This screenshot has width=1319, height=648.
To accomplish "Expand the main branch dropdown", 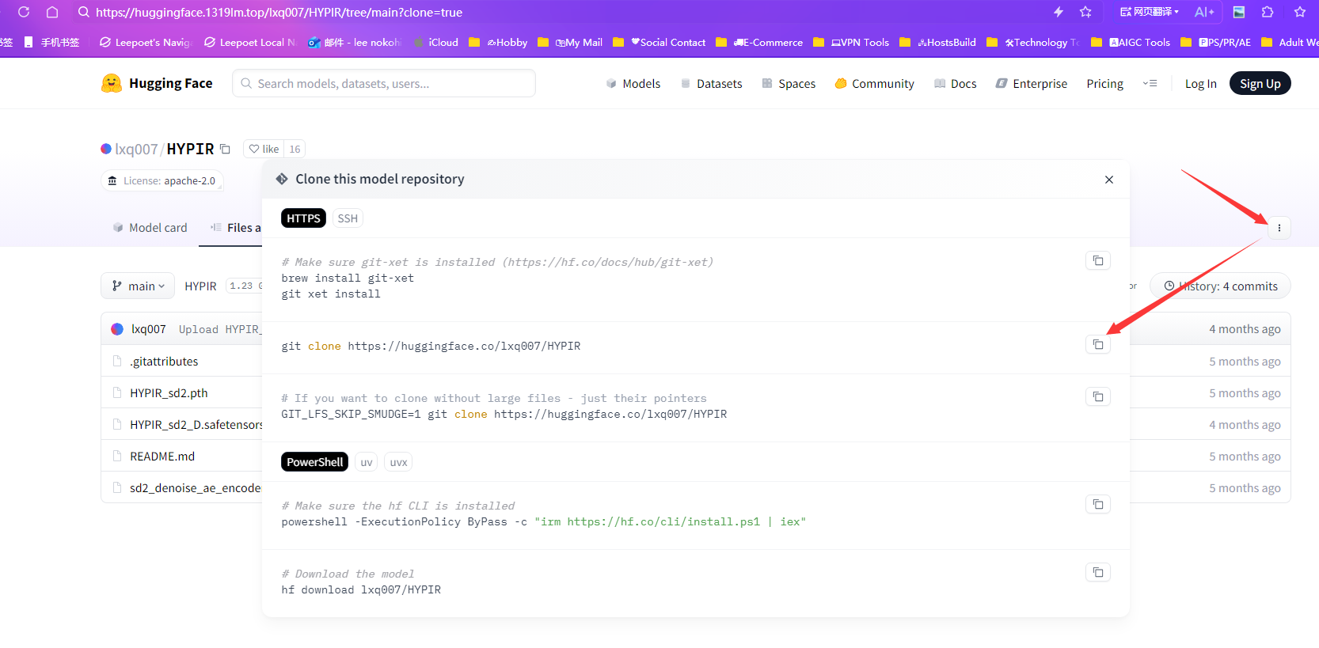I will (139, 286).
